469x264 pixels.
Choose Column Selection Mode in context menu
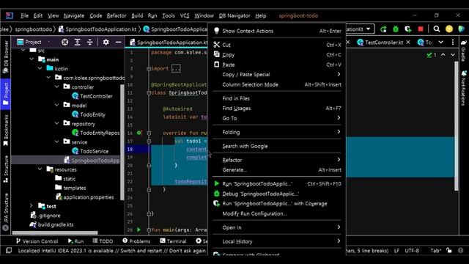tap(277, 85)
